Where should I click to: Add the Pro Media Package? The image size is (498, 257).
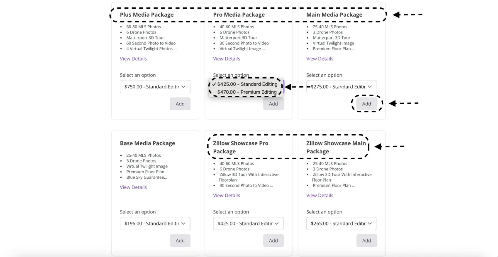coord(273,104)
